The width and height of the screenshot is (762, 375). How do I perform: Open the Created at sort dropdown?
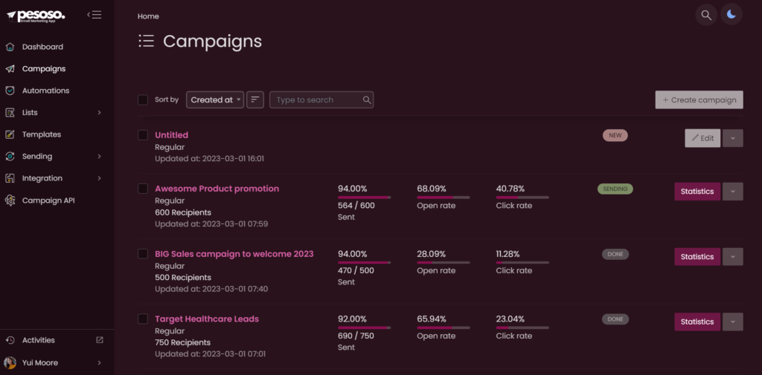coord(215,100)
